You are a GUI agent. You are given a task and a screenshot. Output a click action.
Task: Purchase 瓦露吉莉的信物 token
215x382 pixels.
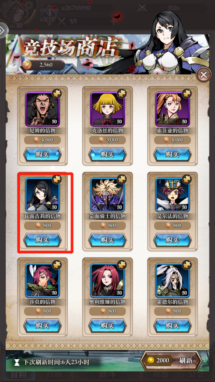click(42, 240)
